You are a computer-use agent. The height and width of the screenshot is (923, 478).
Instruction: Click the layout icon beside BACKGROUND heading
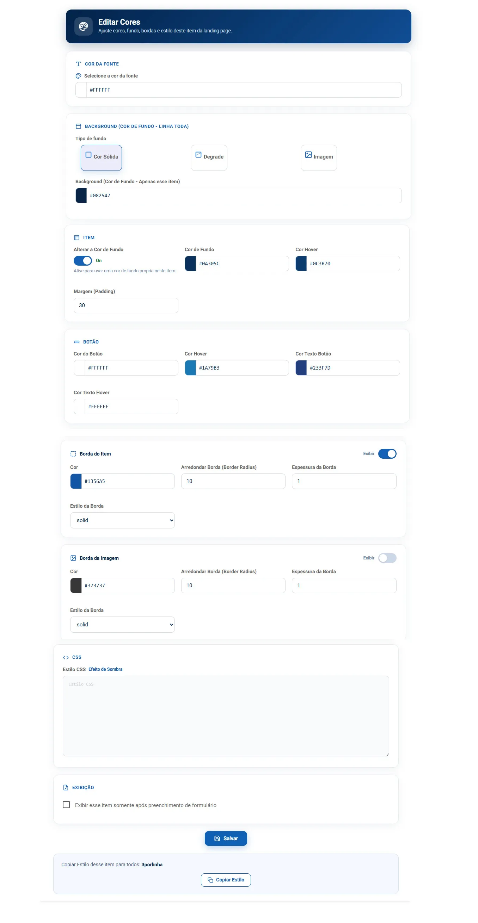(78, 126)
